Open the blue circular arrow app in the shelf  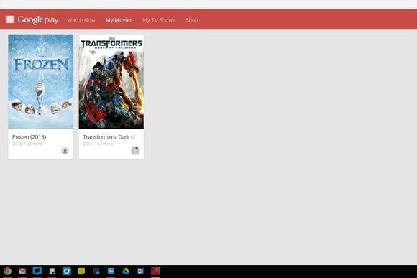(x=66, y=271)
